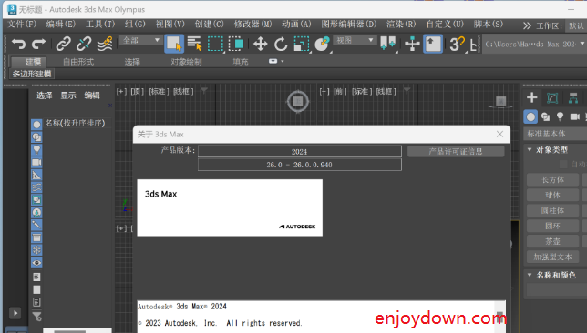Activate the Unlink Selection tool
The image size is (587, 333).
click(x=84, y=44)
